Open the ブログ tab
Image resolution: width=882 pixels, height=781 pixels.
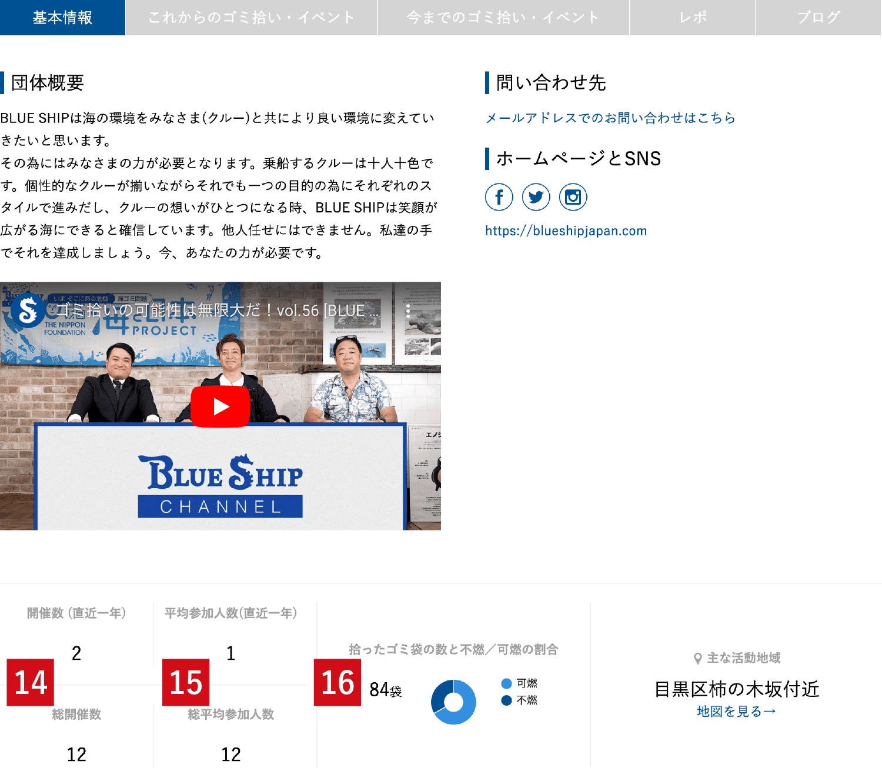(818, 18)
